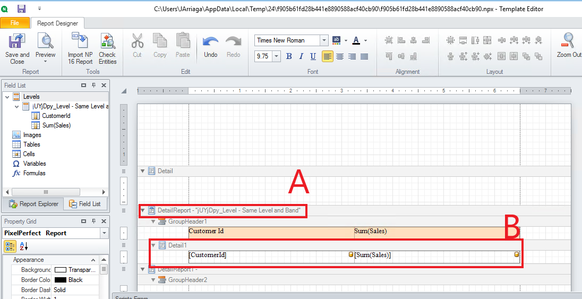Click Center Horizontally layout icon
The height and width of the screenshot is (299, 582).
[502, 56]
